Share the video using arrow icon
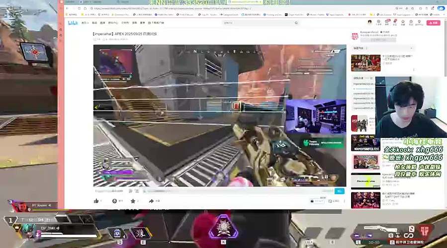Screen dimensions: 447x248 pos(151,201)
